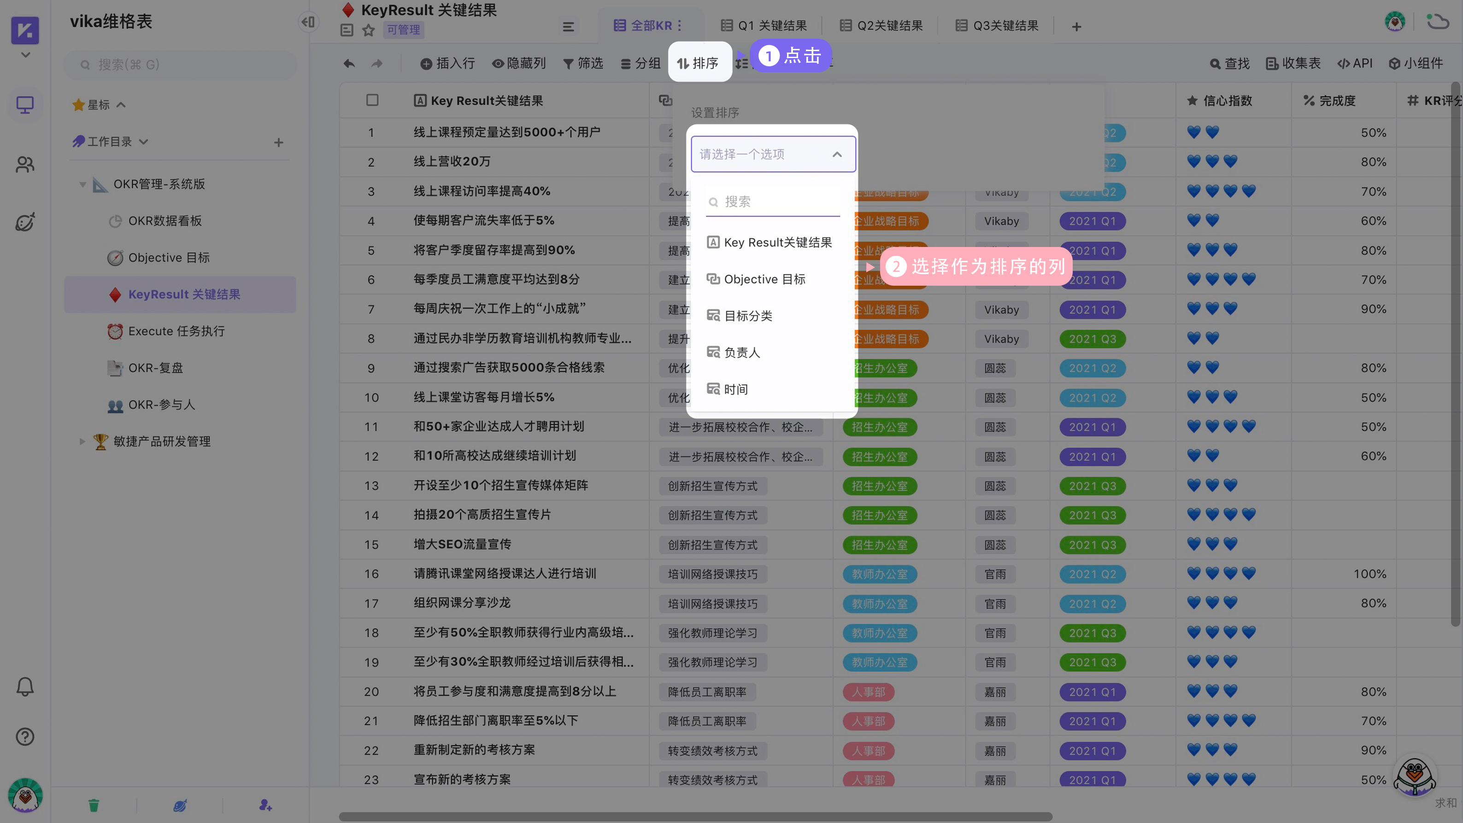1463x823 pixels.
Task: Open the help question mark icon
Action: 25,737
